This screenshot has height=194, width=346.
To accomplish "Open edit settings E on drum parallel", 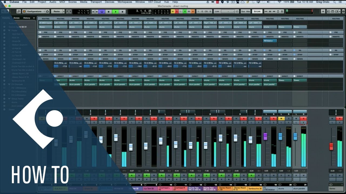I will click(x=303, y=122).
